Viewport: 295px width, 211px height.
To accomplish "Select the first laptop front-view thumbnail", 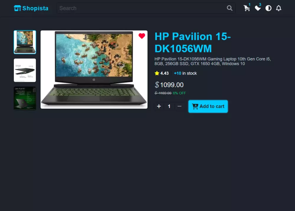I will pyautogui.click(x=25, y=42).
